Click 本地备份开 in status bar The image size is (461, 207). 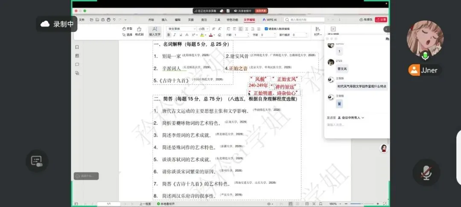[166, 204]
